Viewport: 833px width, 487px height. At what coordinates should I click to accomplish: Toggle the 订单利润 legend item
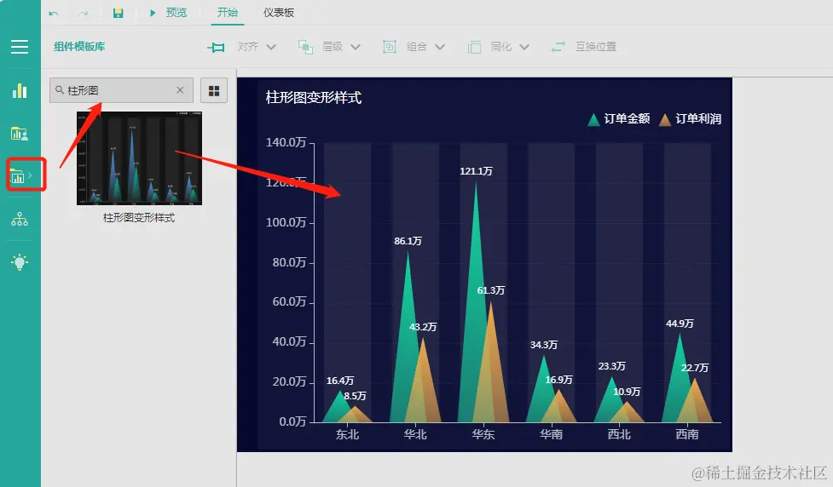pyautogui.click(x=690, y=119)
